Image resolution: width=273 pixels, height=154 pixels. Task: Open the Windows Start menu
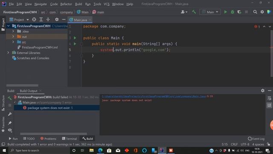pyautogui.click(x=4, y=150)
